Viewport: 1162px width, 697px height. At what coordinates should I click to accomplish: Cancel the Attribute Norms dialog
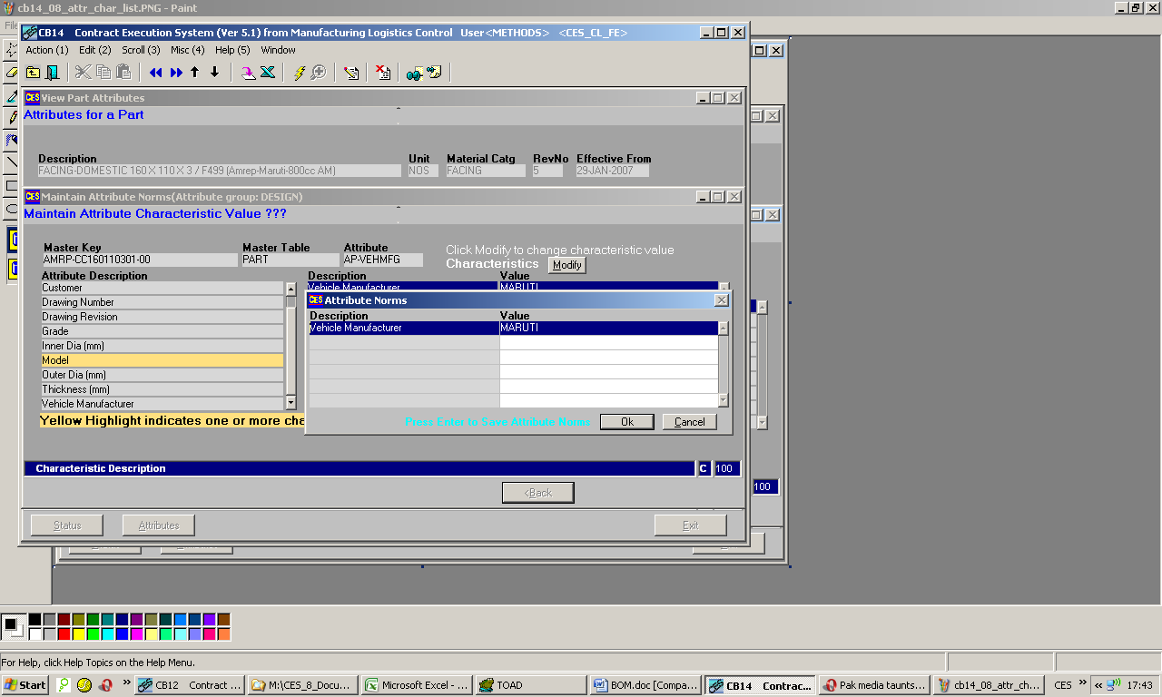pyautogui.click(x=689, y=422)
